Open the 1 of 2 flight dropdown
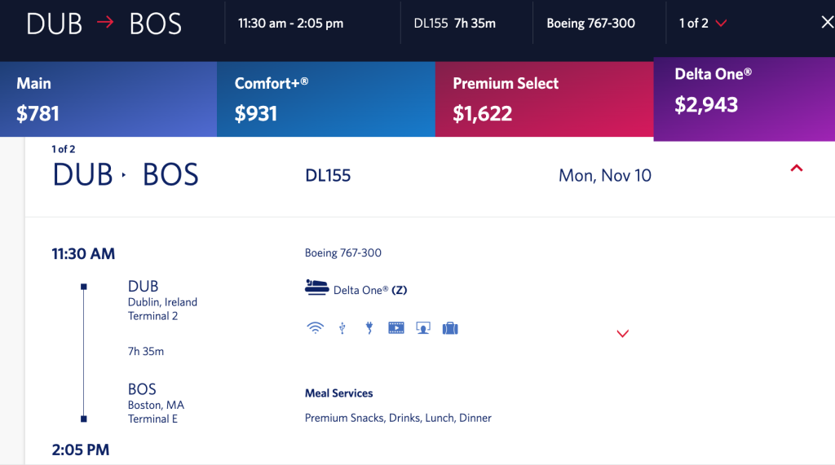The width and height of the screenshot is (835, 465). [x=702, y=23]
